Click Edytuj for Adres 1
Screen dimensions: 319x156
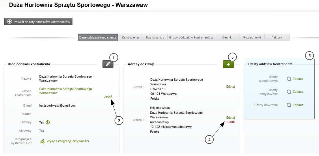click(230, 86)
